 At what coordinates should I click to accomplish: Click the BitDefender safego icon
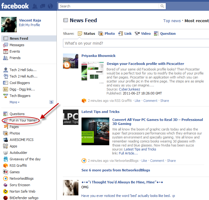6,198
